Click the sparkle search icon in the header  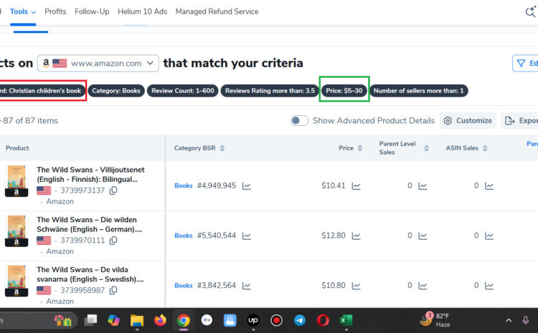530,11
